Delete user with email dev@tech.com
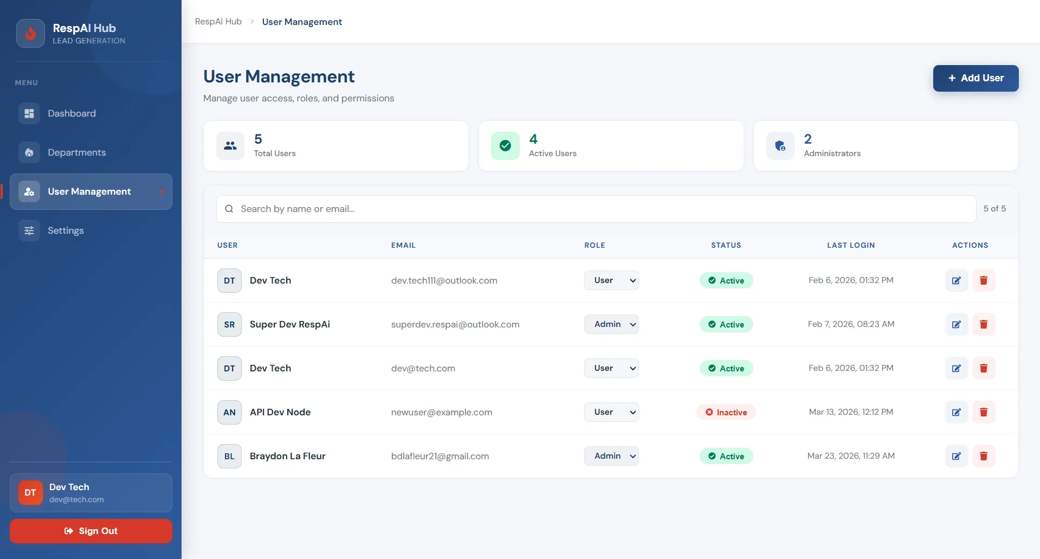This screenshot has height=559, width=1040. click(984, 368)
